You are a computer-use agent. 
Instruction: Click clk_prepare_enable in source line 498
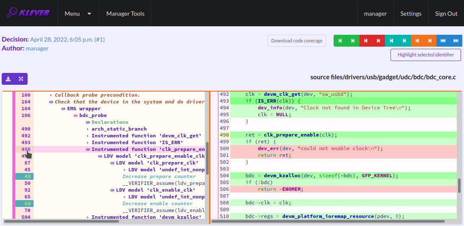point(291,135)
